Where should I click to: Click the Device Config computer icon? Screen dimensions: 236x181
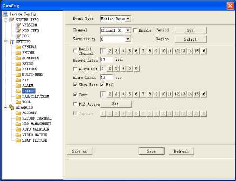coord(5,14)
